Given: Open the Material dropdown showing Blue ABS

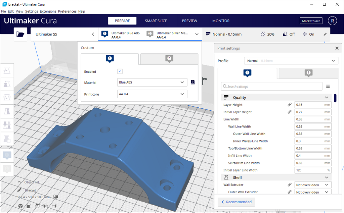Looking at the screenshot, I should pos(152,82).
